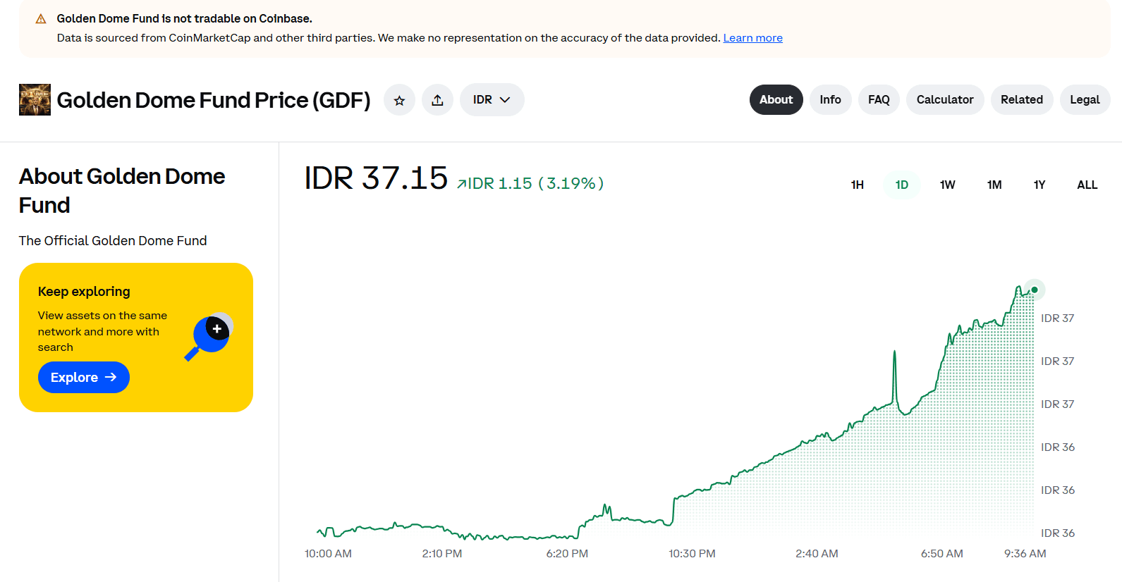This screenshot has width=1122, height=582.
Task: Open the Learn more link
Action: pos(752,38)
